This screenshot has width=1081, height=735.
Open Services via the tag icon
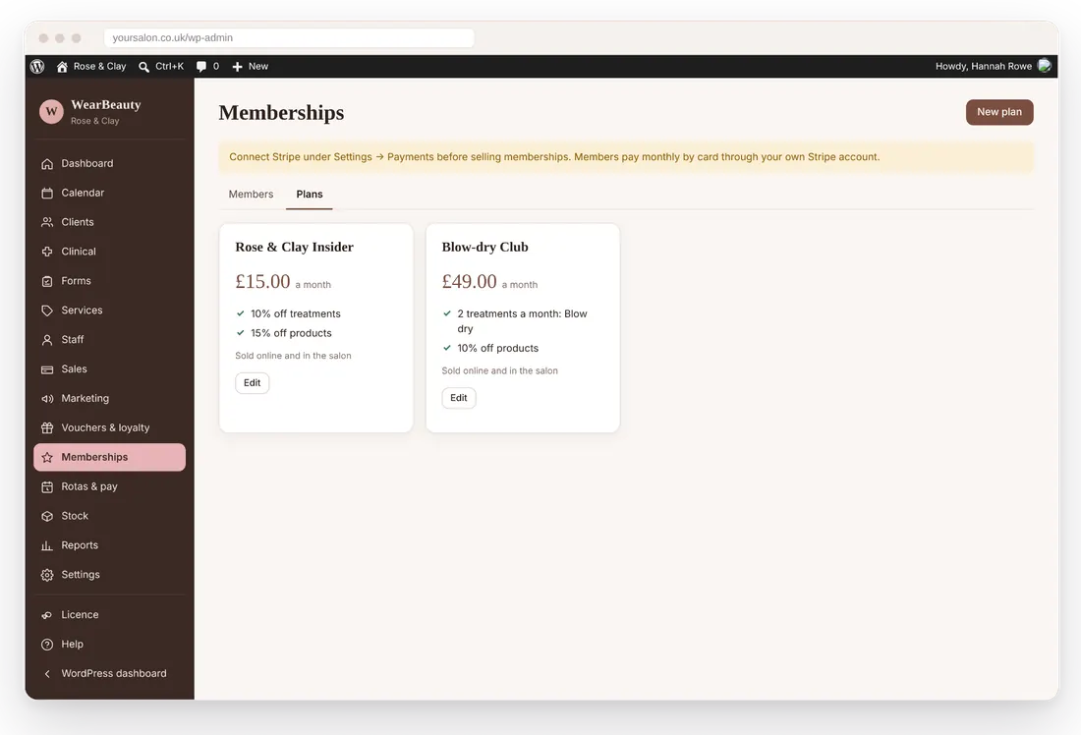47,311
